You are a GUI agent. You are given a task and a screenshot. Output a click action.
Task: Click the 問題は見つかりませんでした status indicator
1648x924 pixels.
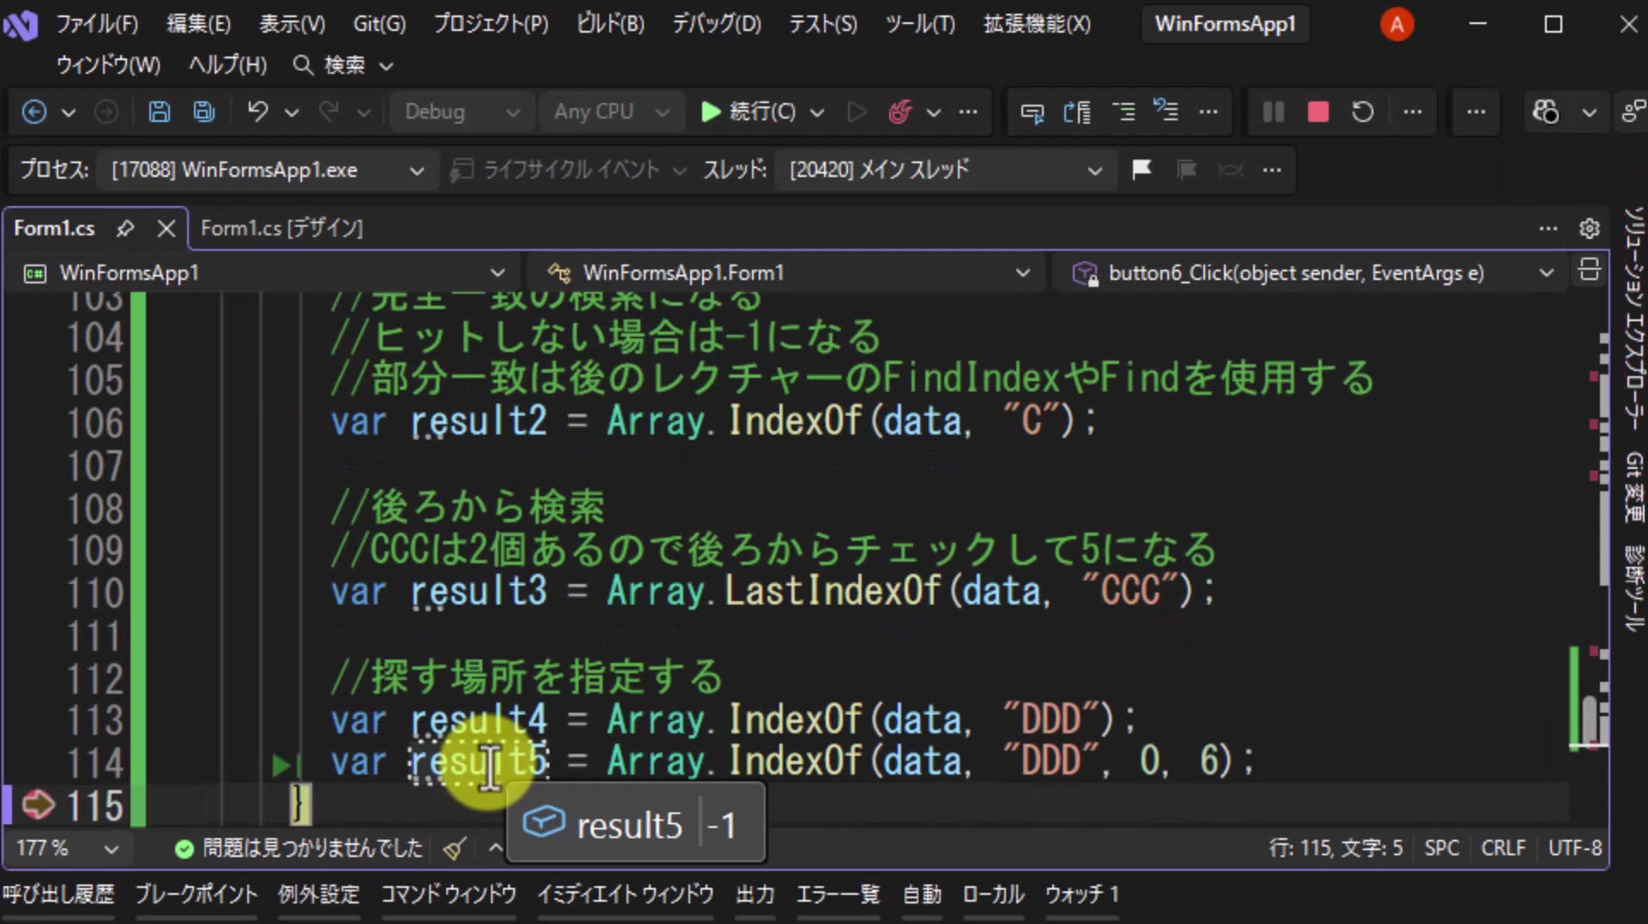[x=299, y=848]
